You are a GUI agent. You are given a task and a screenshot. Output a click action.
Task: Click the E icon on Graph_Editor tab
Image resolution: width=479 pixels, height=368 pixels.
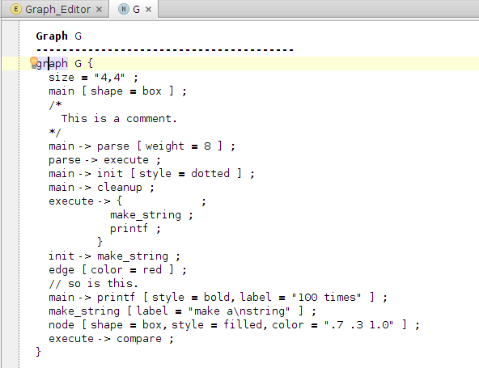click(x=16, y=9)
